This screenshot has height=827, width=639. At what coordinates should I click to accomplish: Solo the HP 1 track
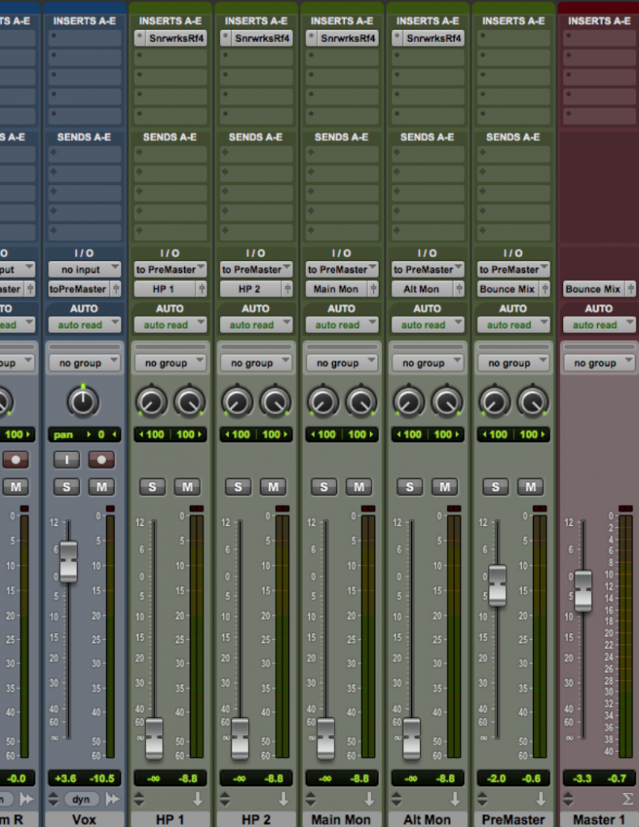pyautogui.click(x=152, y=486)
